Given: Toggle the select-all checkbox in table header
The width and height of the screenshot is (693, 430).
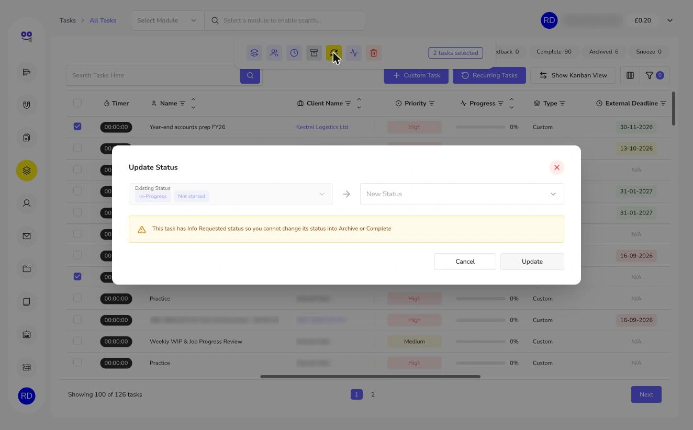Looking at the screenshot, I should [x=77, y=103].
